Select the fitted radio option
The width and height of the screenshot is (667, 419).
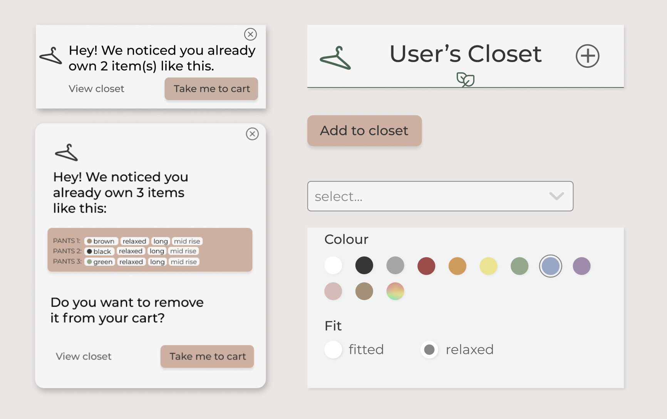click(x=333, y=350)
